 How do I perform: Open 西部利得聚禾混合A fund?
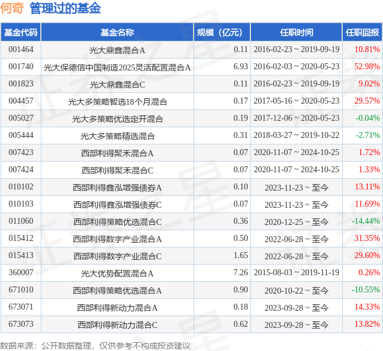click(117, 153)
